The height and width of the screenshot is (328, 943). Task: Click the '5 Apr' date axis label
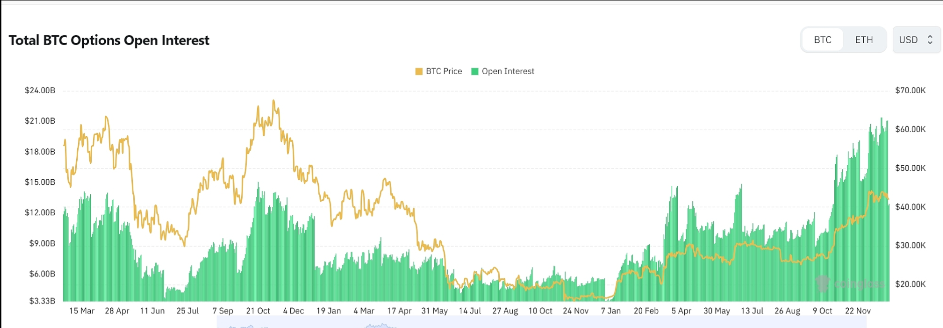click(x=681, y=311)
